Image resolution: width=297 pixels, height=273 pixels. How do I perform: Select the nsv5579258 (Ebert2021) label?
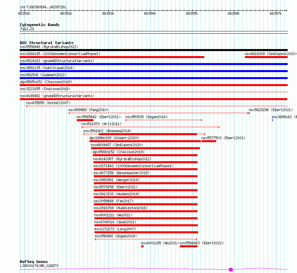(x=115, y=187)
